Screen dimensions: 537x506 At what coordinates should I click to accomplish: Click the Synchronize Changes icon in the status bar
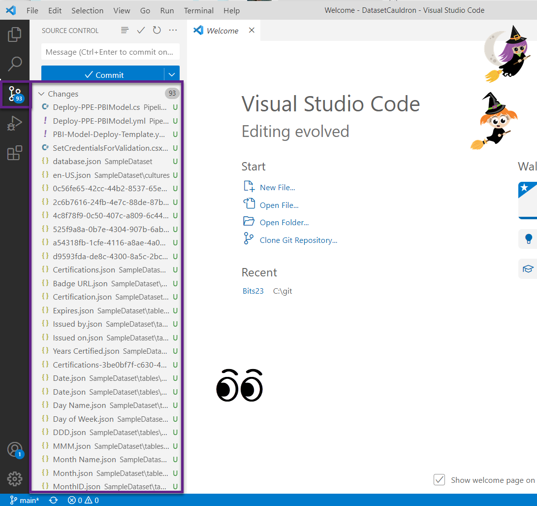pyautogui.click(x=53, y=500)
